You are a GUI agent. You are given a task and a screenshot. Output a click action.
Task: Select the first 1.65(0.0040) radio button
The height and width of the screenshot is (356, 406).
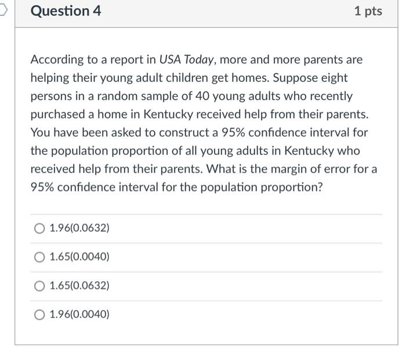pyautogui.click(x=39, y=257)
